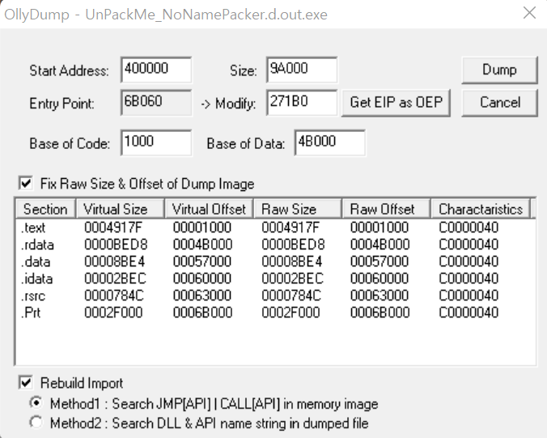Viewport: 547px width, 438px height.
Task: Focus the Modify OEP field
Action: coord(302,103)
